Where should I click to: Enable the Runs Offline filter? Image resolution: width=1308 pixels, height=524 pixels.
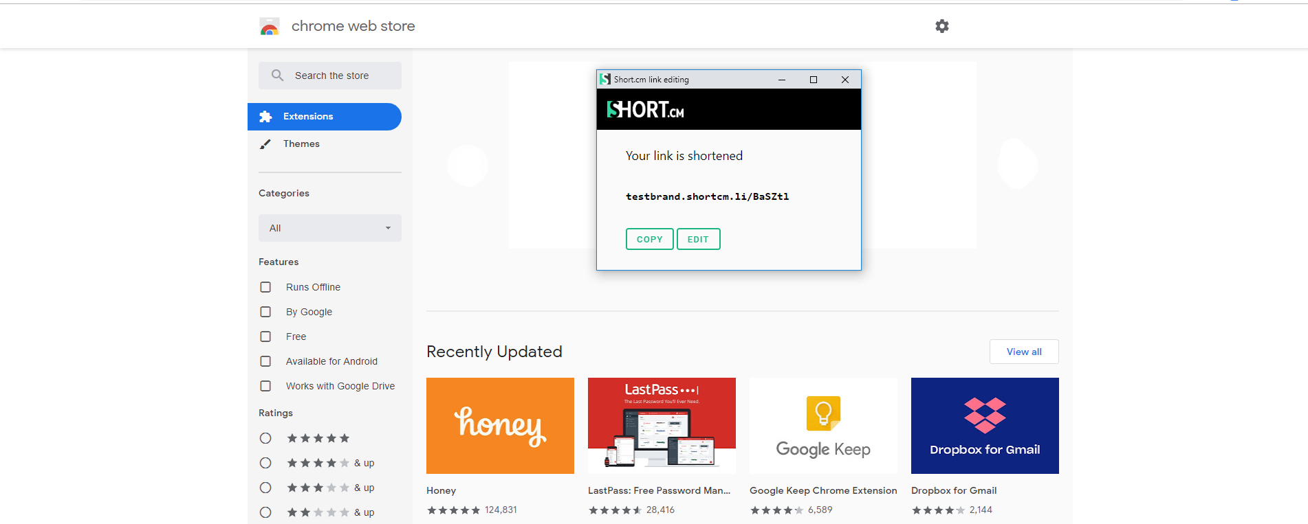(265, 287)
